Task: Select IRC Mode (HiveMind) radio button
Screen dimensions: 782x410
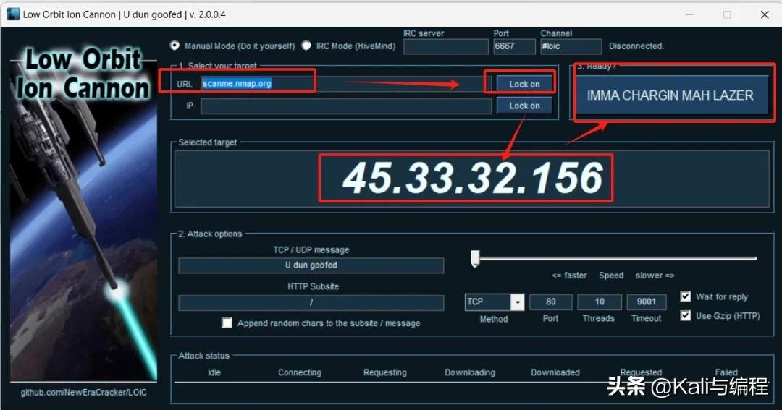Action: [x=306, y=46]
